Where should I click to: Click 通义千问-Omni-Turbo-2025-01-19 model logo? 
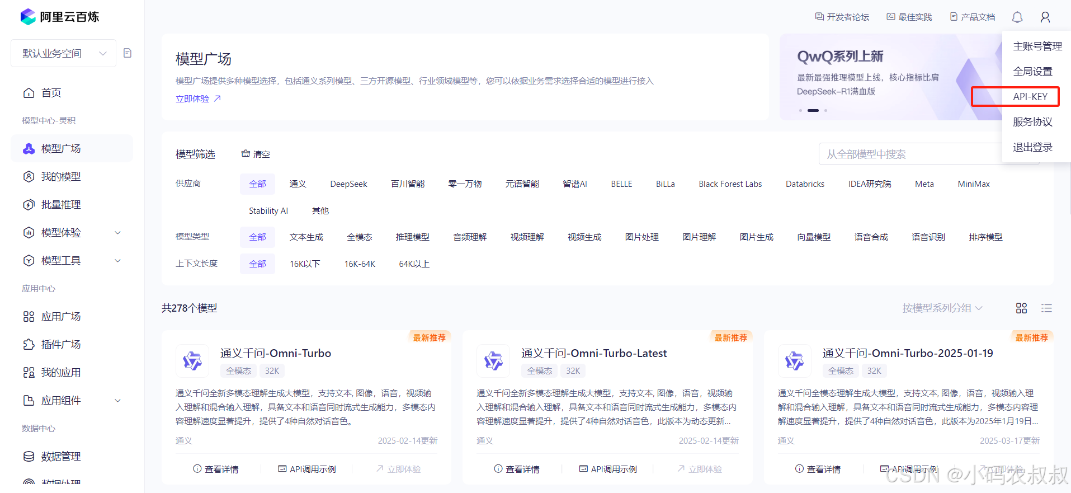(x=794, y=361)
